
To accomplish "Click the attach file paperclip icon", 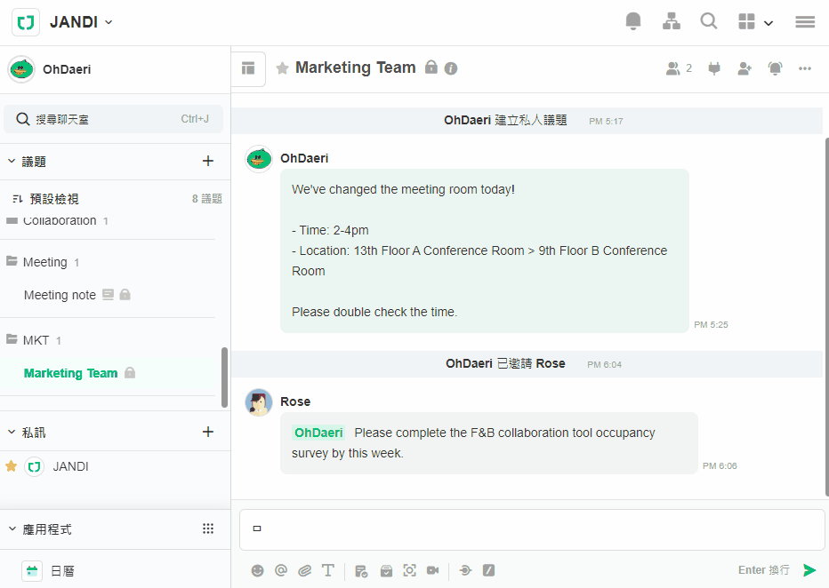I will click(x=304, y=570).
